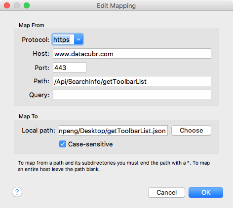The height and width of the screenshot is (208, 233).
Task: Click the Map From section heading
Action: (32, 25)
